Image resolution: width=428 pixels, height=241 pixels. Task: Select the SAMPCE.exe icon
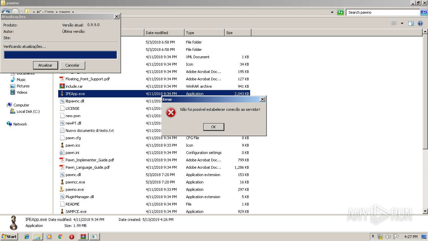click(62, 212)
